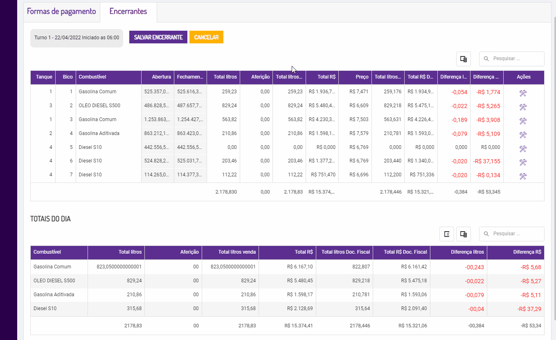The height and width of the screenshot is (340, 556).
Task: Select the Encerrantes tab
Action: pos(128,11)
